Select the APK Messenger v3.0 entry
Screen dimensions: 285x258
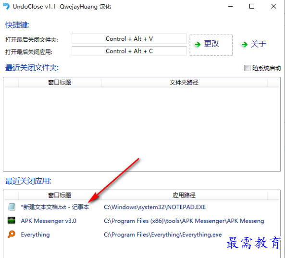click(x=49, y=221)
